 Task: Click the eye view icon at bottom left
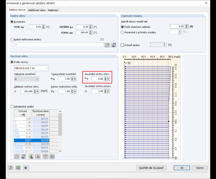coord(26,168)
